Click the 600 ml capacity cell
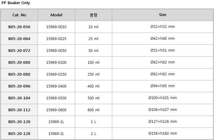Screen dimensions: 214x140 [93, 110]
